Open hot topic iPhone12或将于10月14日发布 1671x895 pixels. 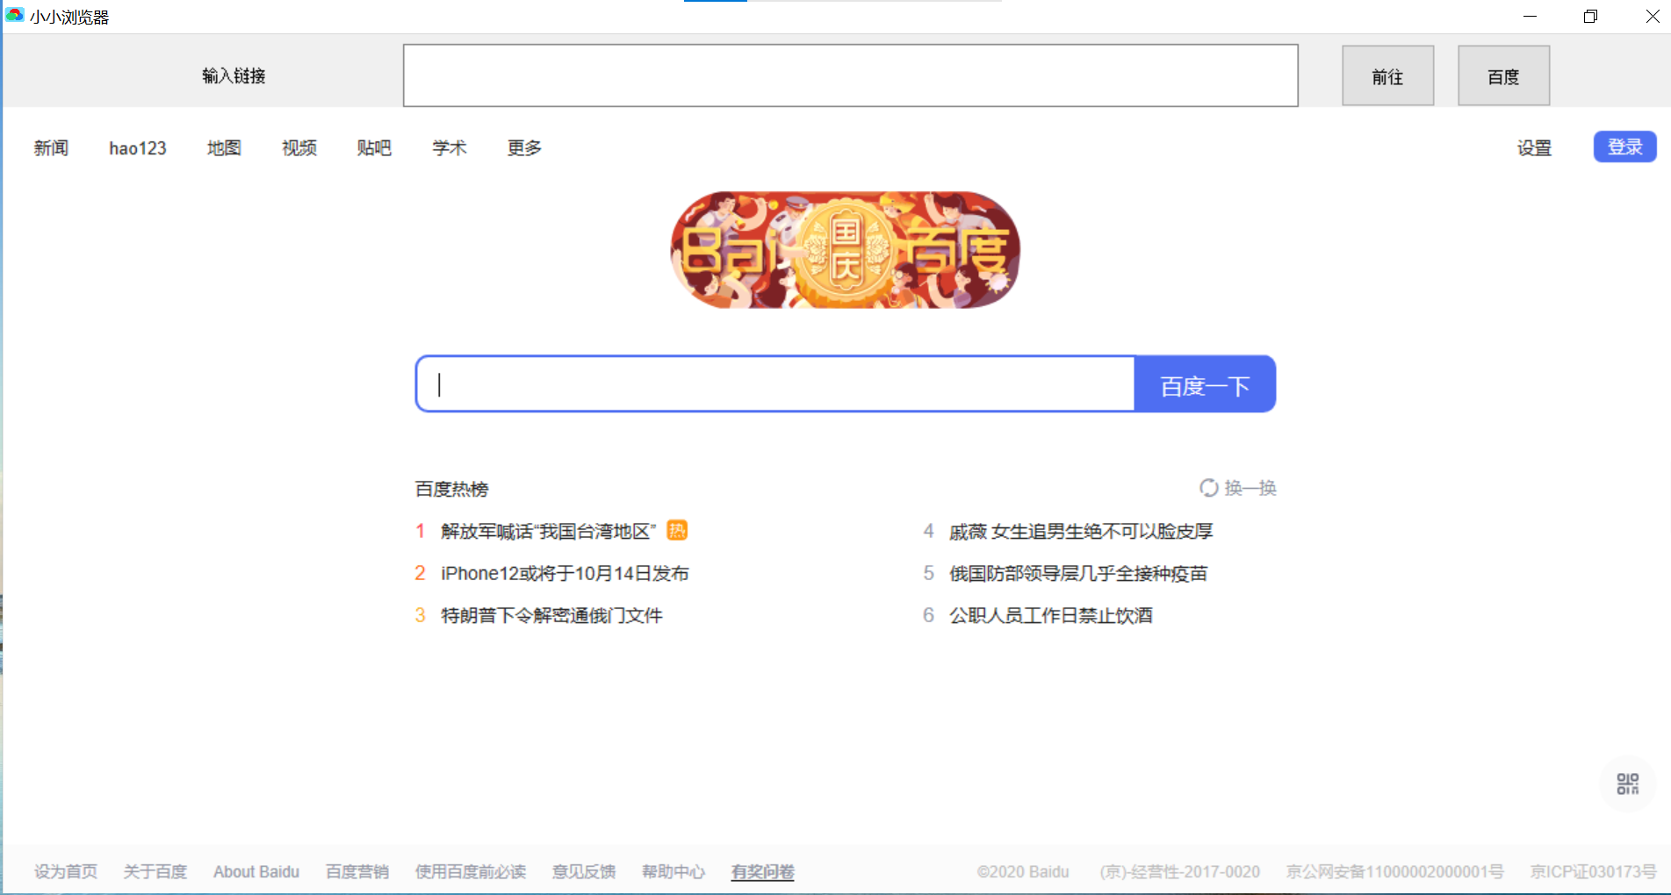coord(565,573)
